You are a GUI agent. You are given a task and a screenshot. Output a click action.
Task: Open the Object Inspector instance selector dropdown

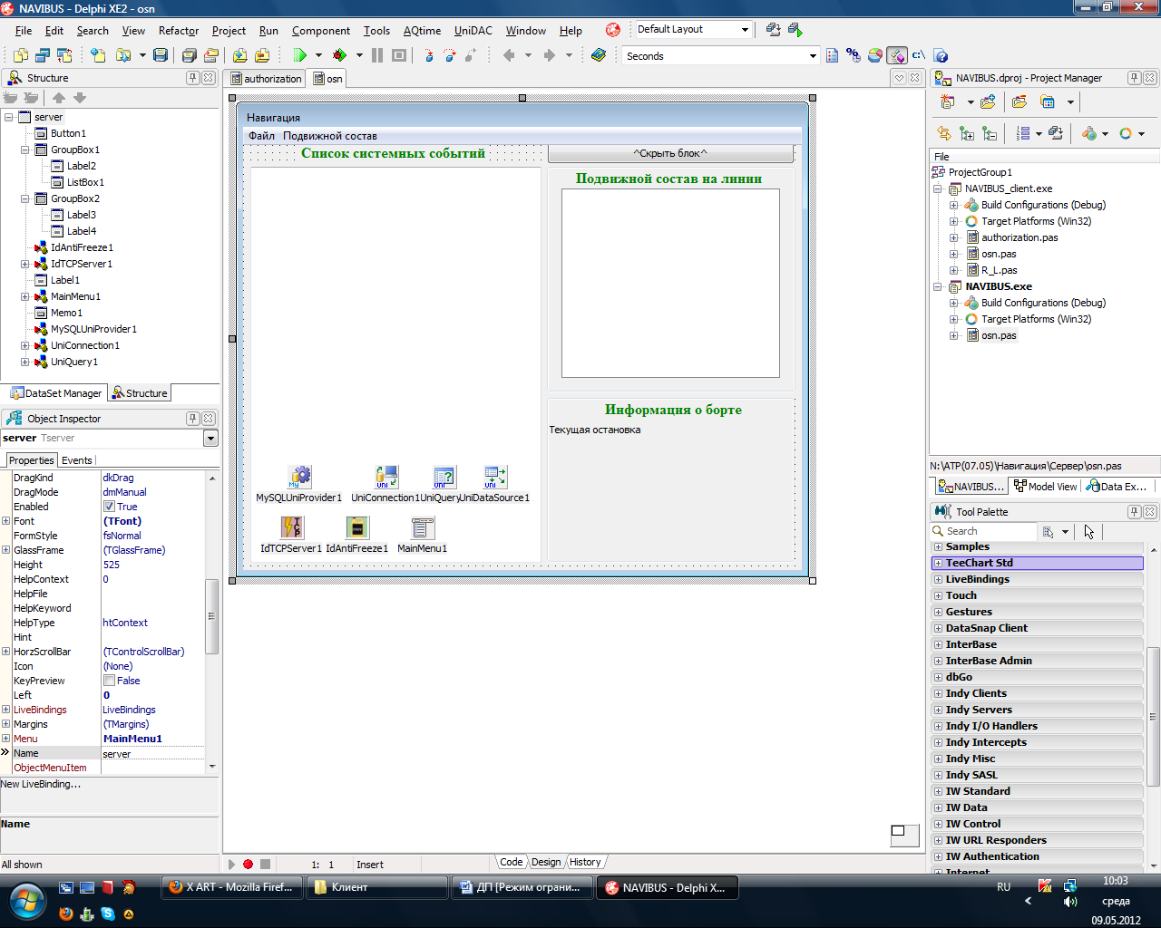point(210,439)
